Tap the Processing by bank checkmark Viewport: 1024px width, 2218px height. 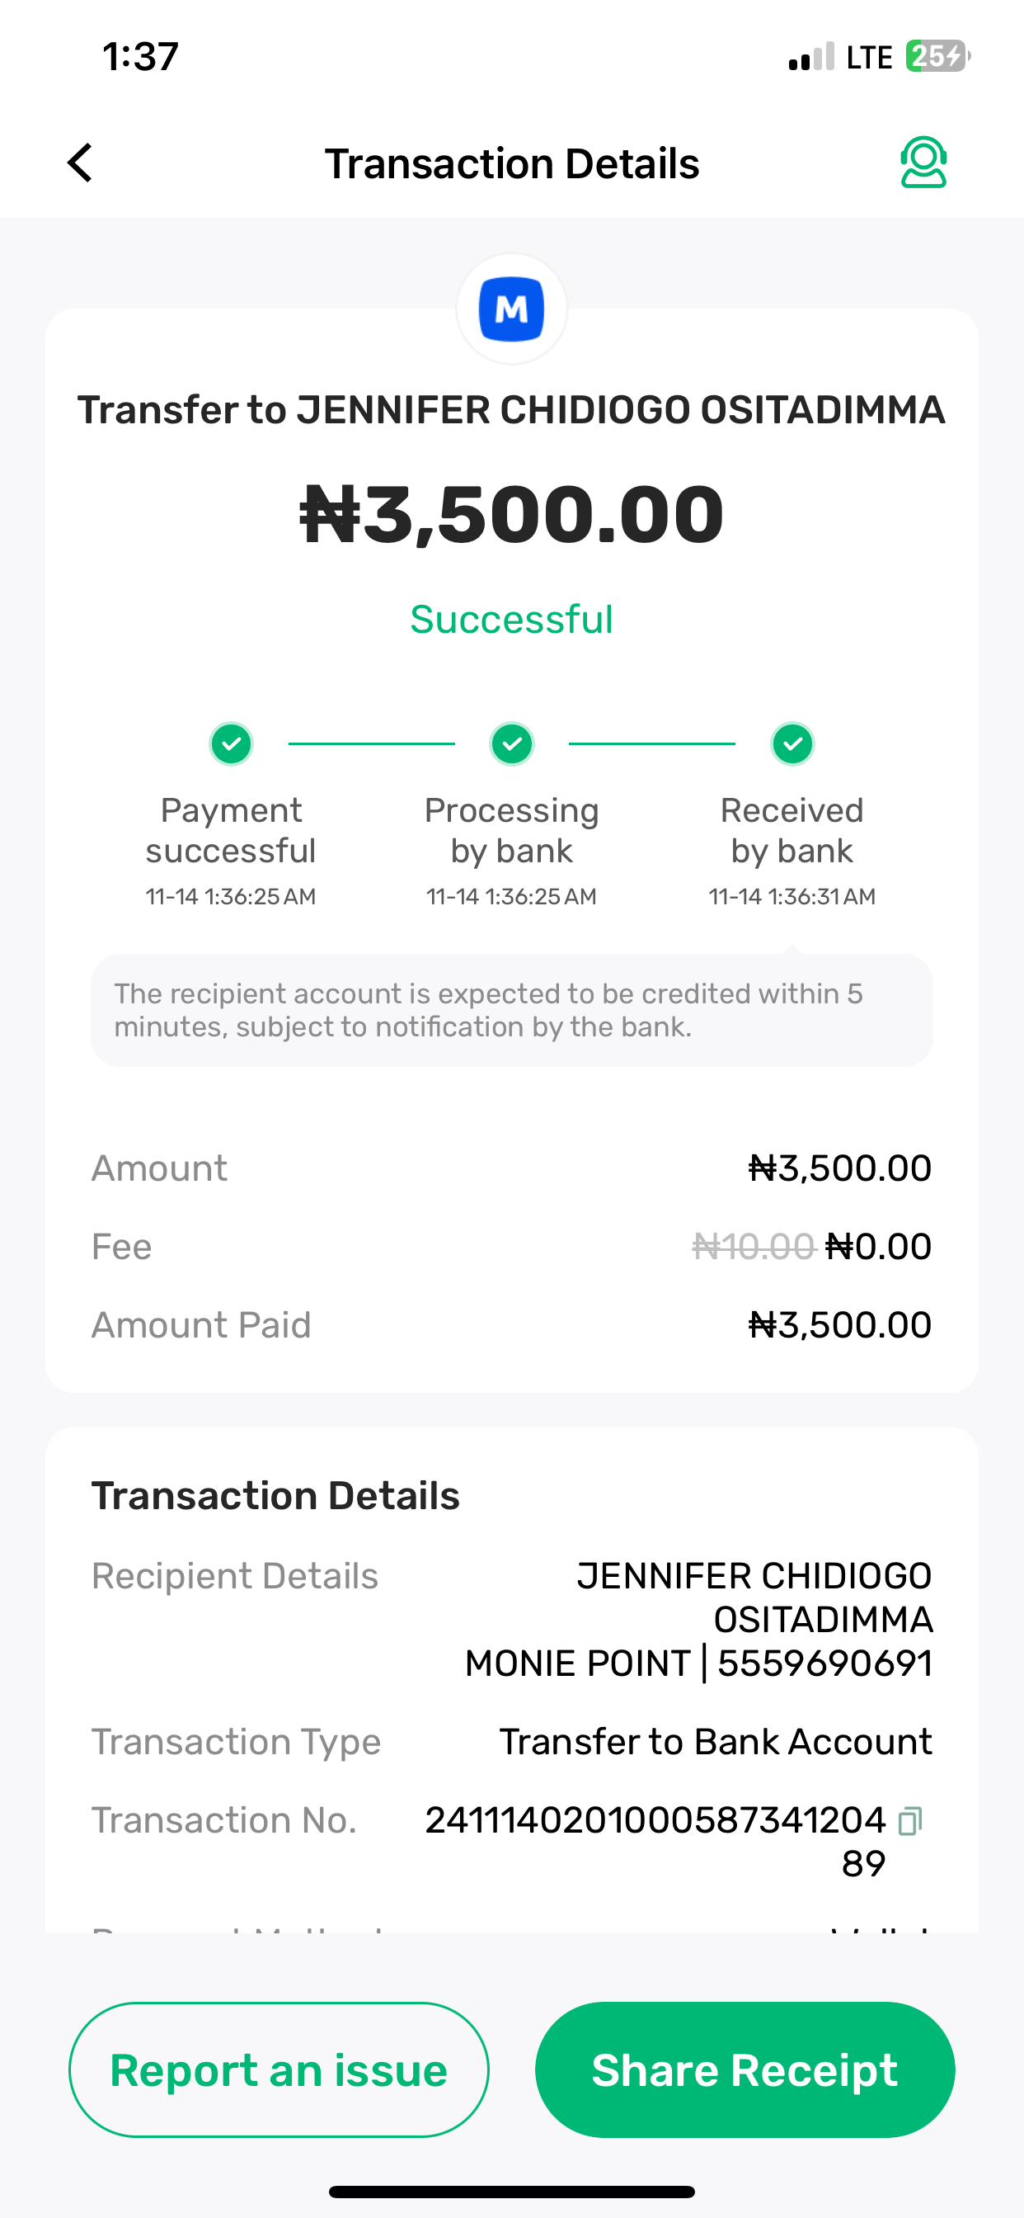click(512, 744)
